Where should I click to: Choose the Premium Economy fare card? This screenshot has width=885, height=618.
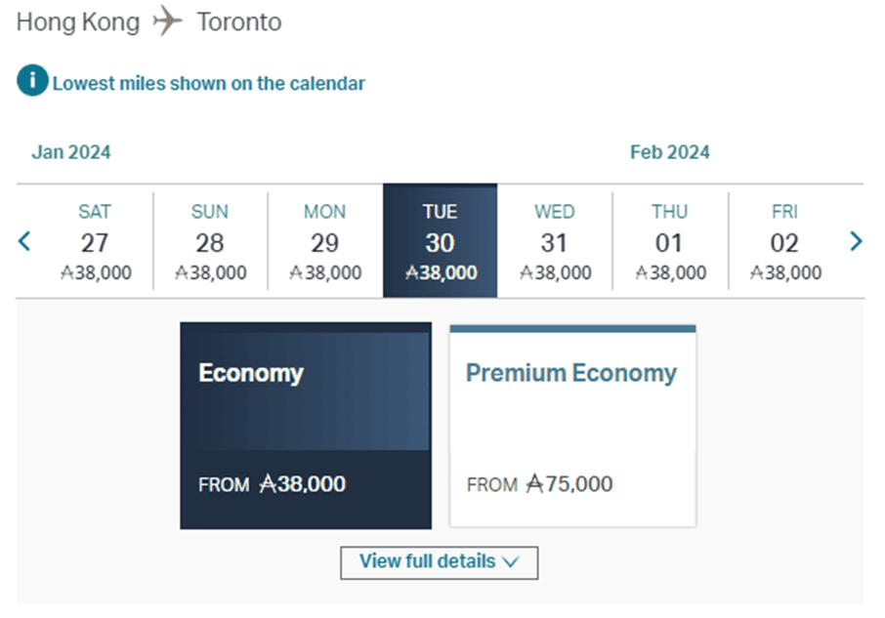(x=572, y=426)
